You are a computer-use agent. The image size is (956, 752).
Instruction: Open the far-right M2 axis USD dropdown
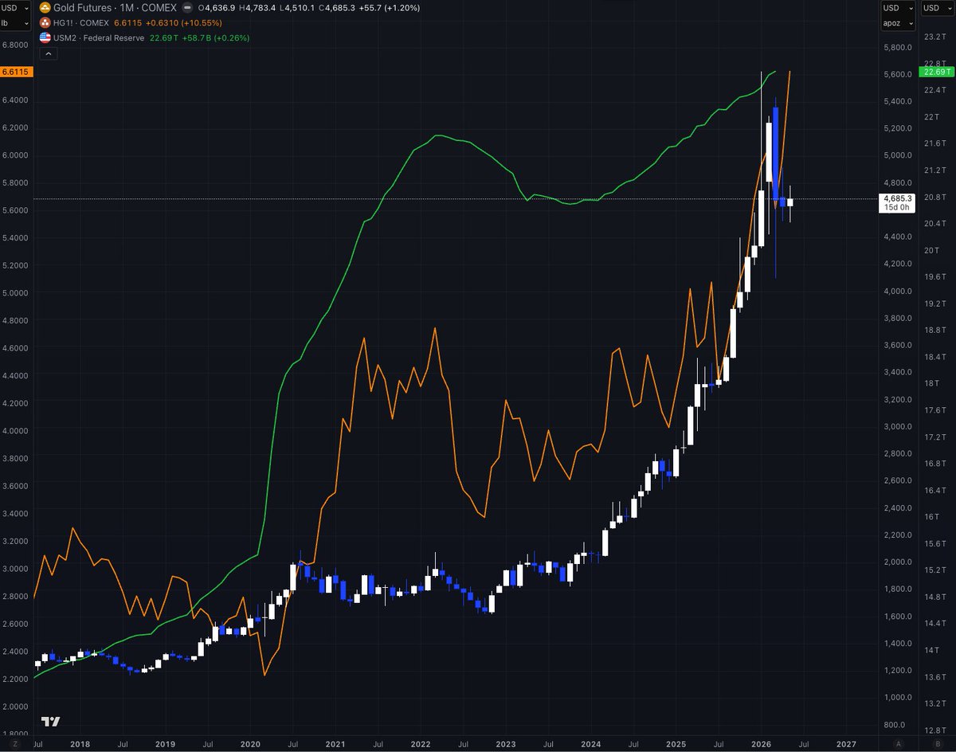[x=937, y=7]
